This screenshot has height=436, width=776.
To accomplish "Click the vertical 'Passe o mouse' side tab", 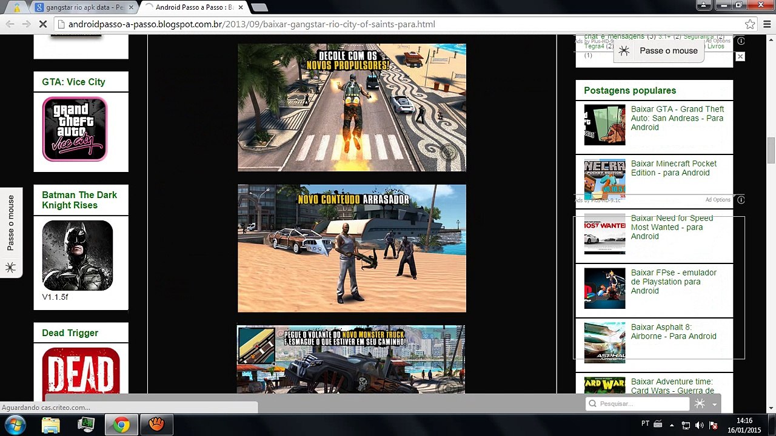I will (11, 233).
